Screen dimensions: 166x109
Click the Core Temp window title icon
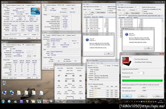(x=88, y=60)
